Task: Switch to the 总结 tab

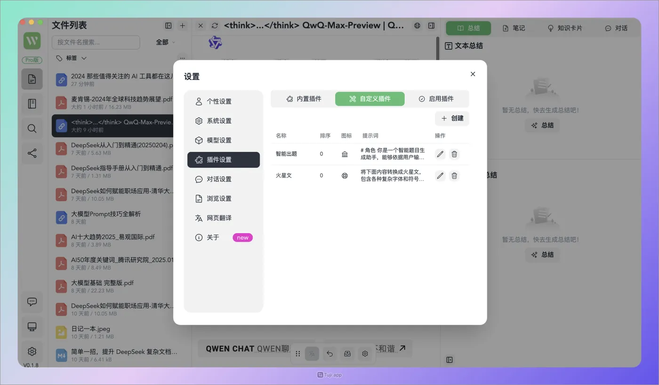Action: pos(468,28)
